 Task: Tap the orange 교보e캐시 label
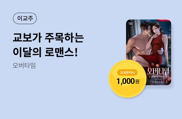(127, 72)
